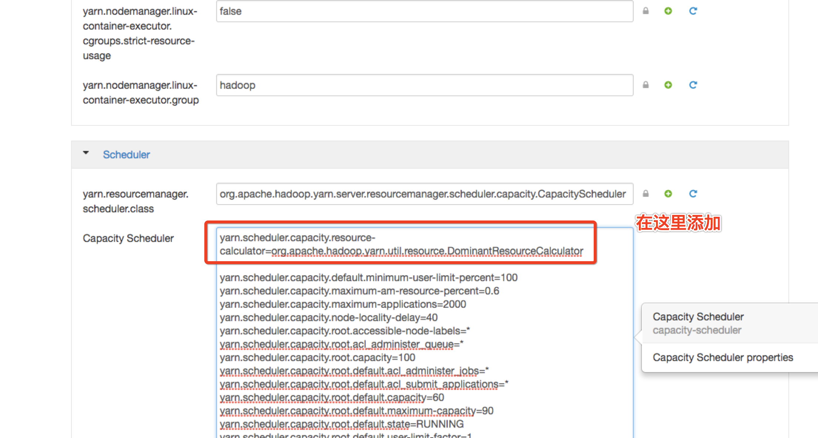This screenshot has width=818, height=438.
Task: Lock the linux-container-executor.group property
Action: (x=646, y=85)
